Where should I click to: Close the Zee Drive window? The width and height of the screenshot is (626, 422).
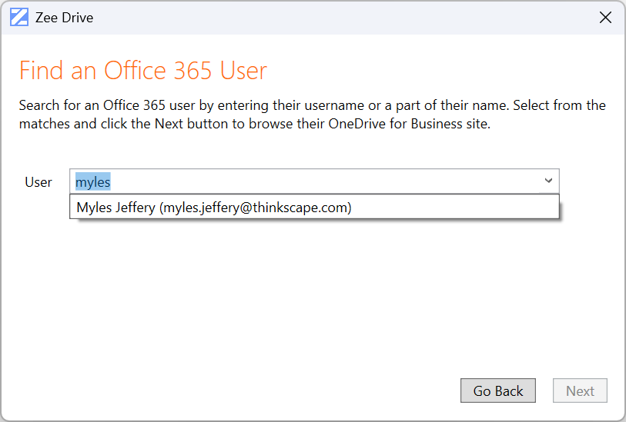point(605,17)
